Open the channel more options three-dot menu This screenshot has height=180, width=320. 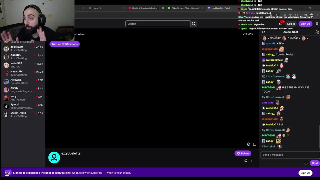[x=251, y=160]
